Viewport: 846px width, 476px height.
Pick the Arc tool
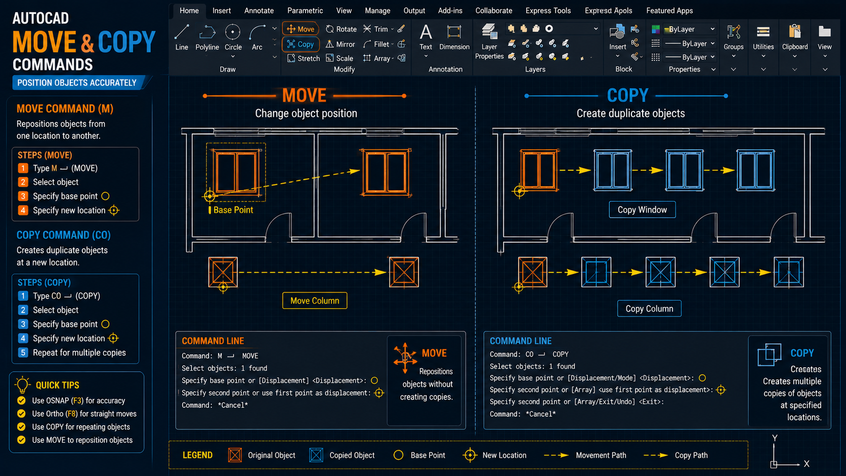click(257, 37)
